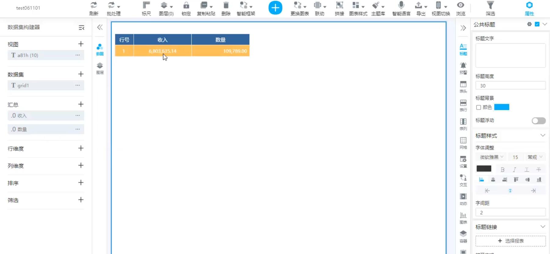This screenshot has height=254, width=550.
Task: Enable the 标题浮动 switch
Action: pos(538,121)
